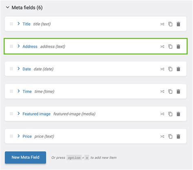Copy the Date meta field
Viewport: 193px width, 170px height.
[170, 69]
